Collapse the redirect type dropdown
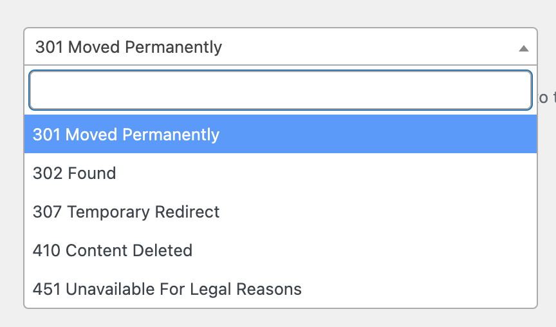This screenshot has height=327, width=556. click(x=524, y=48)
